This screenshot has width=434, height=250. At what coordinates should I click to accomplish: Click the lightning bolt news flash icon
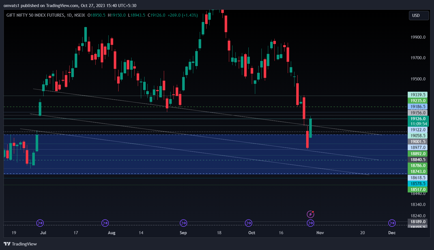point(310,214)
